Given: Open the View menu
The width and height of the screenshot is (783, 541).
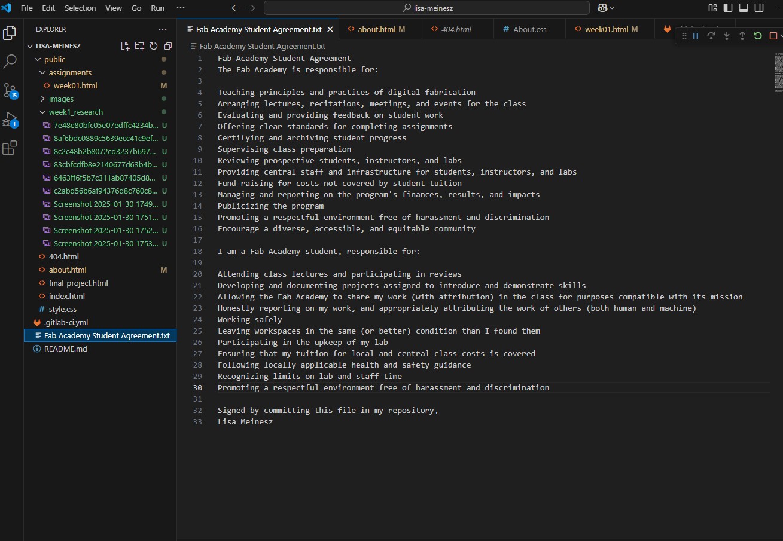Looking at the screenshot, I should point(114,8).
